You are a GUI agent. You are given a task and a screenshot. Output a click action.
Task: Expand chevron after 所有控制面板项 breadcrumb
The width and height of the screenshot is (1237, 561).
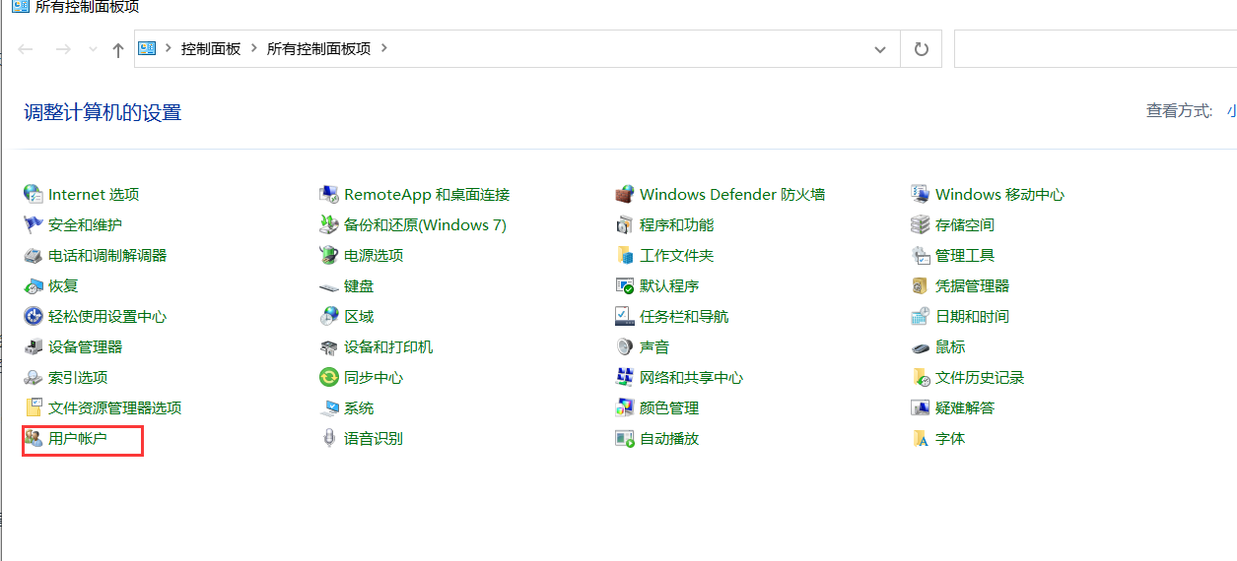384,48
